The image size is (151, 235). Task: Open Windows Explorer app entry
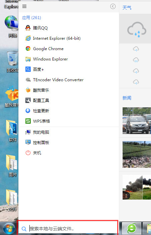69,59
